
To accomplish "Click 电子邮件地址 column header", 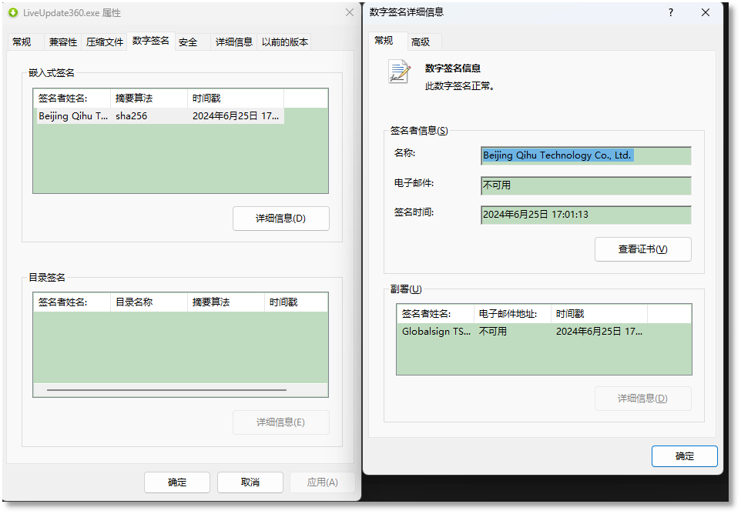I will click(x=512, y=314).
